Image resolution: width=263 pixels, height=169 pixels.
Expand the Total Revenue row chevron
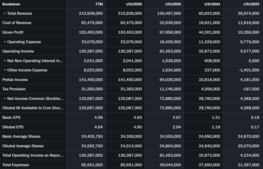pyautogui.click(x=5, y=13)
